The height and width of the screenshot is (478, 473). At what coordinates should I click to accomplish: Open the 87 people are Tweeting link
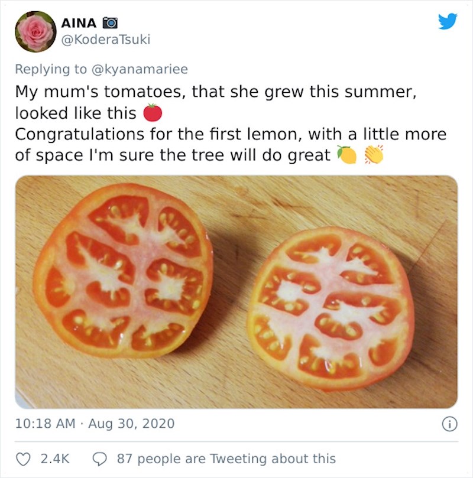(x=225, y=459)
